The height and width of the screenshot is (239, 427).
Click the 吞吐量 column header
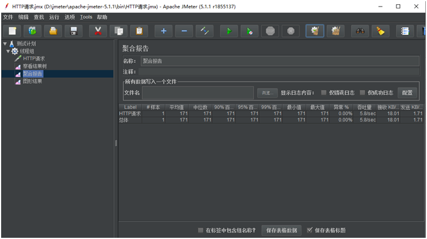point(365,107)
